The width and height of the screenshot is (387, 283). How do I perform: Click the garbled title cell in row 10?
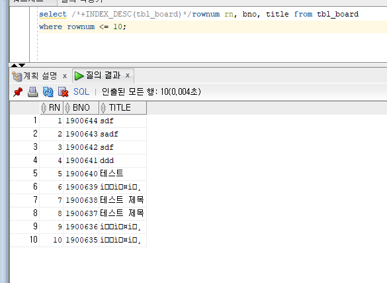(123, 240)
